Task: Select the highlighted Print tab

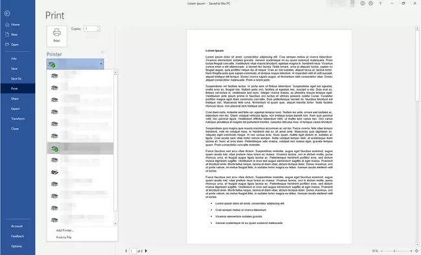Action: pyautogui.click(x=17, y=89)
